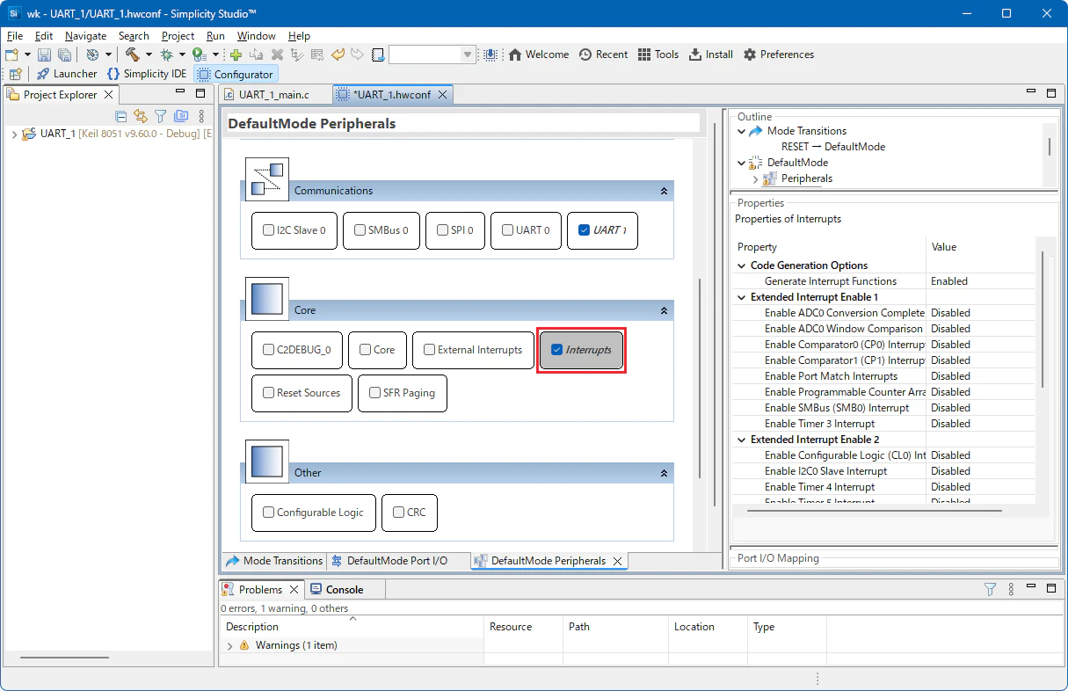Enable the External Interrupts checkbox
1068x691 pixels.
point(429,350)
